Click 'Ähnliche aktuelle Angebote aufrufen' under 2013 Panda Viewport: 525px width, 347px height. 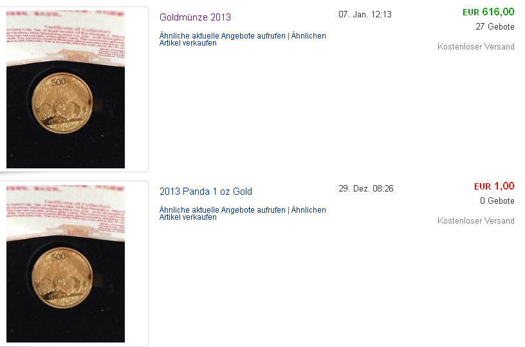coord(223,210)
